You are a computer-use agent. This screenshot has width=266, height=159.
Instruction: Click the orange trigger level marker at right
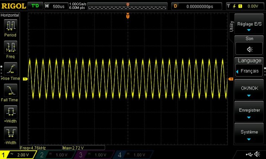[231, 79]
